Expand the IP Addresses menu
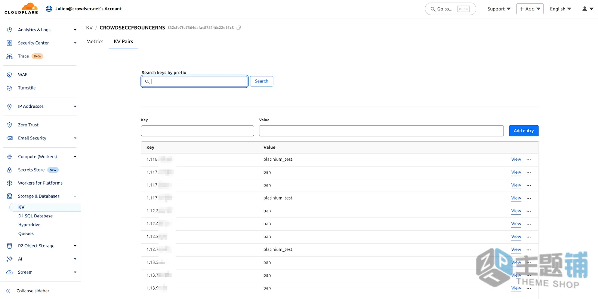The height and width of the screenshot is (299, 598). 75,107
